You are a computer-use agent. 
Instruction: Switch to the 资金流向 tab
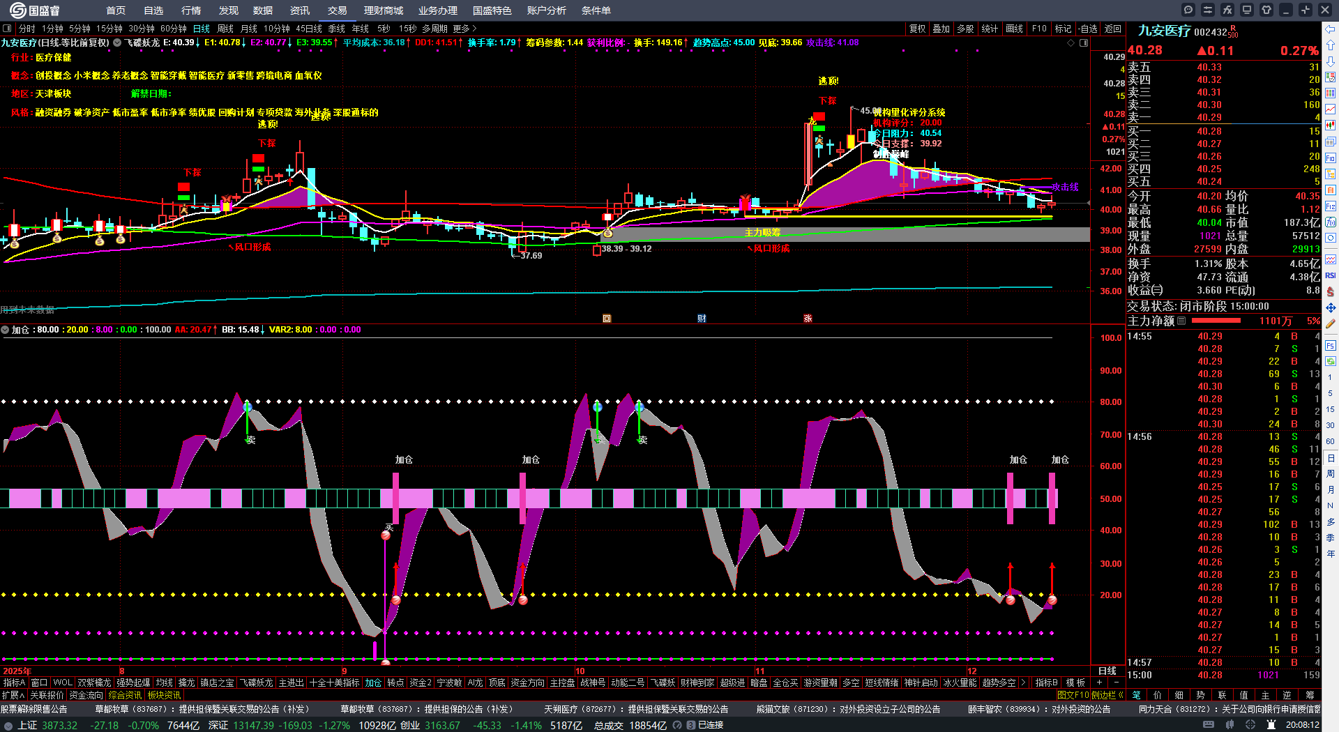(86, 695)
